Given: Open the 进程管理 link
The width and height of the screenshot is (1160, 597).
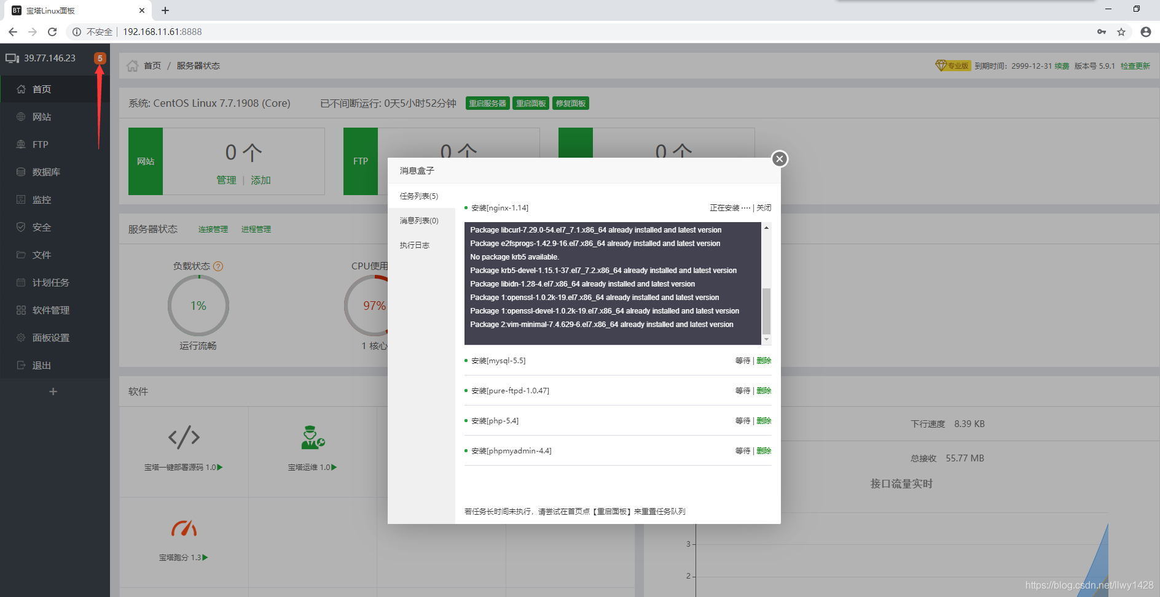Looking at the screenshot, I should [256, 229].
